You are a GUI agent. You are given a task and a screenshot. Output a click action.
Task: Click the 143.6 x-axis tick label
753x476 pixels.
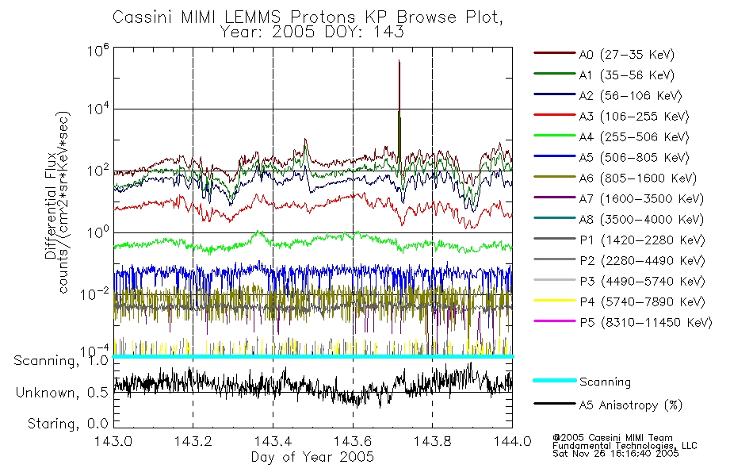point(353,441)
